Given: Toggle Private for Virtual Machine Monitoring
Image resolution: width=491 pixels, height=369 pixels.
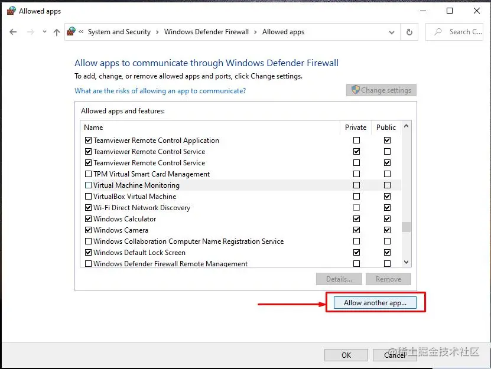Looking at the screenshot, I should [356, 185].
